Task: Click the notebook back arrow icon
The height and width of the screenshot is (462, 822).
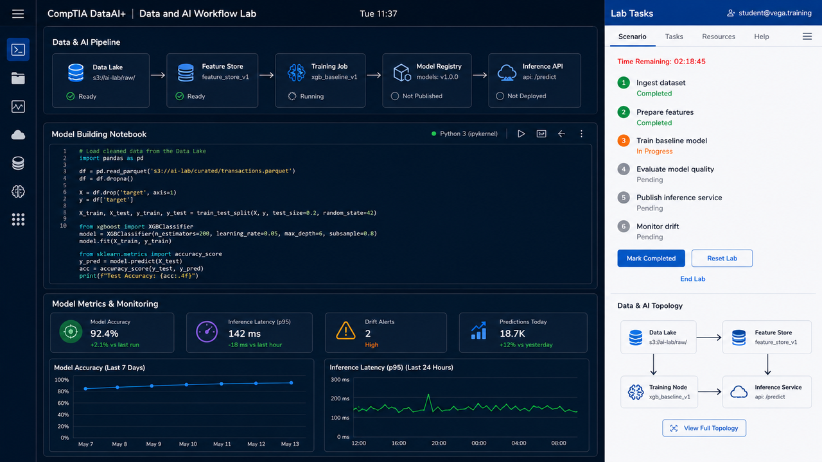Action: point(561,133)
